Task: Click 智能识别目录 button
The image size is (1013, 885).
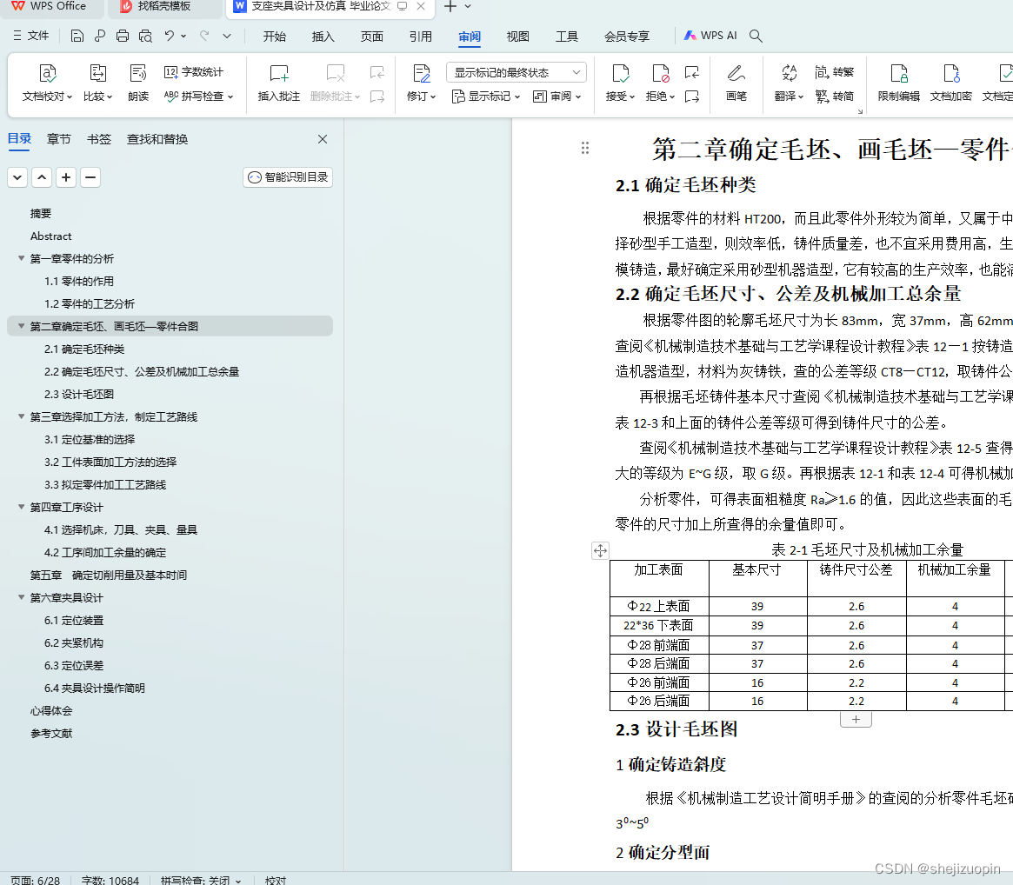Action: [288, 177]
